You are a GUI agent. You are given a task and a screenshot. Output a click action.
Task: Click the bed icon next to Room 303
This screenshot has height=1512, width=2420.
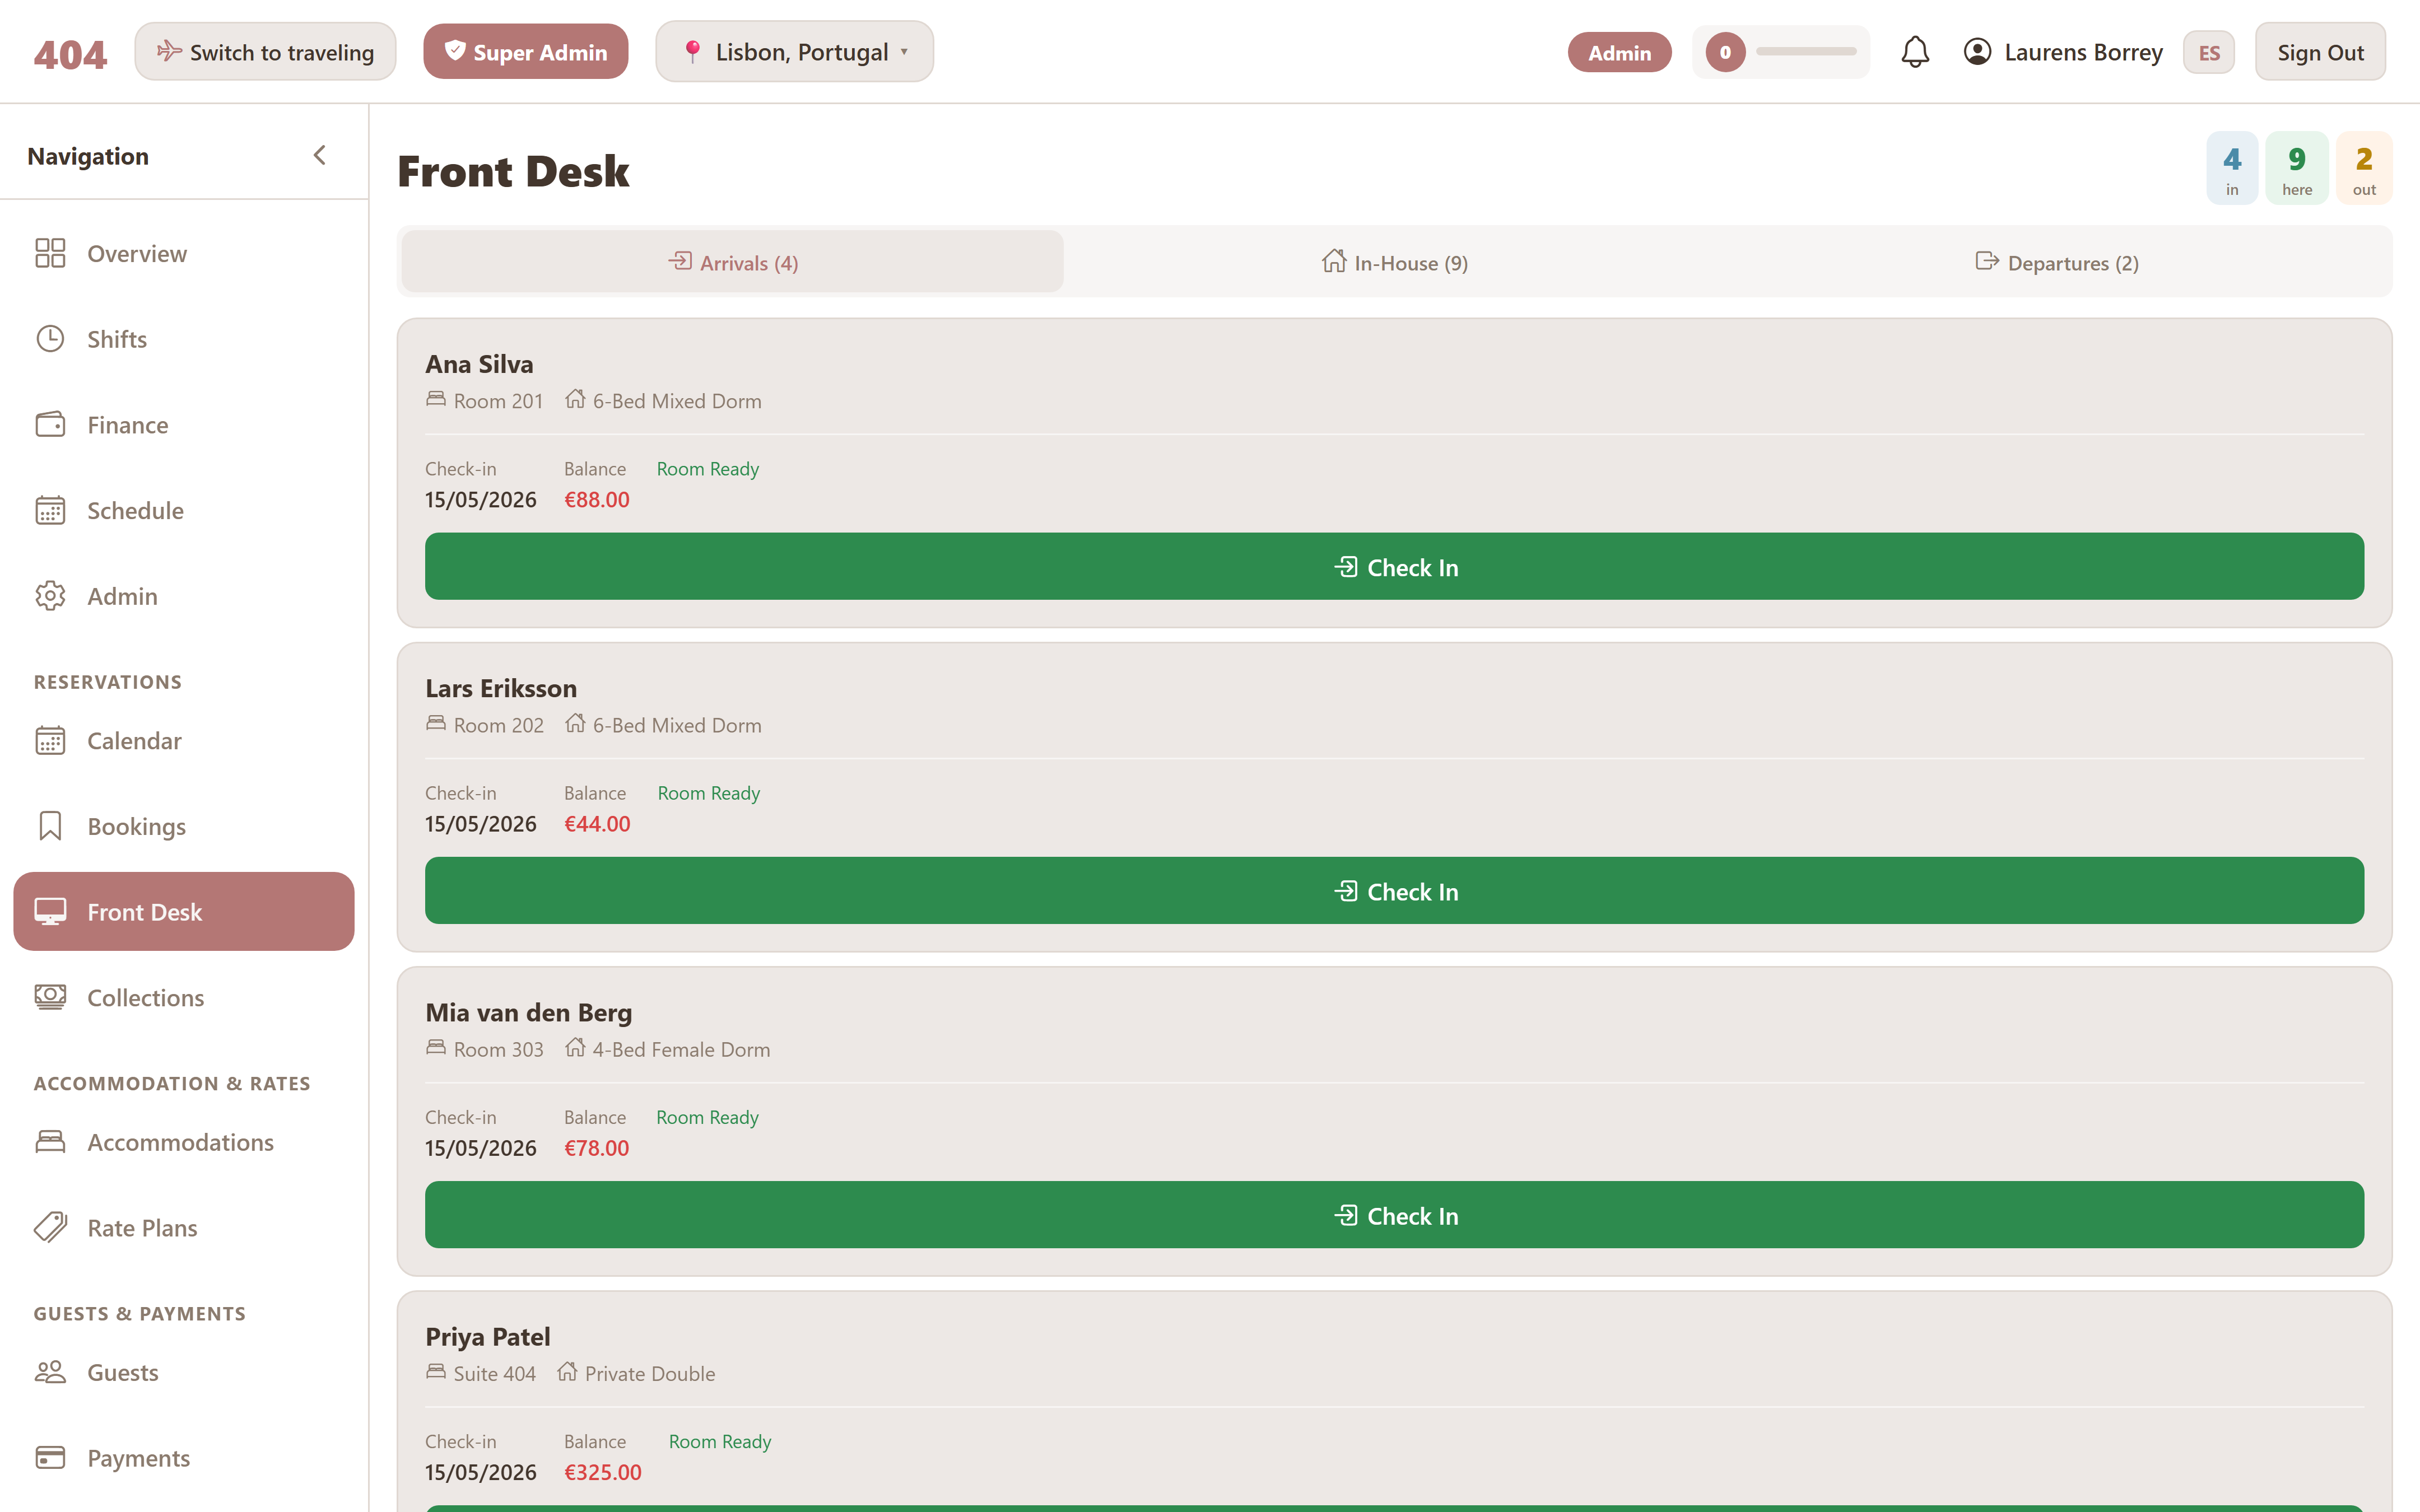tap(436, 1047)
